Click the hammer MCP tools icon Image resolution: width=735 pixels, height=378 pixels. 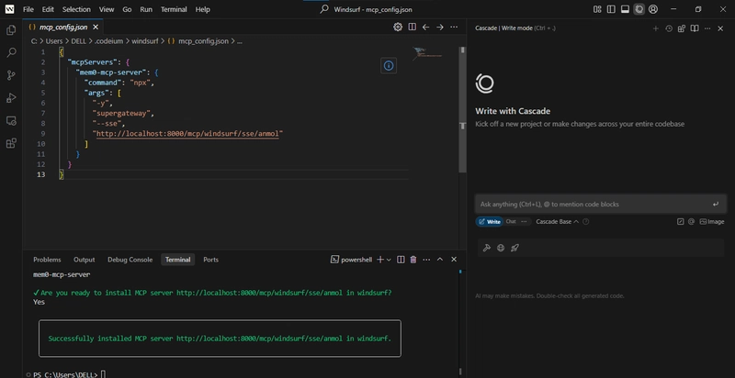(x=486, y=248)
